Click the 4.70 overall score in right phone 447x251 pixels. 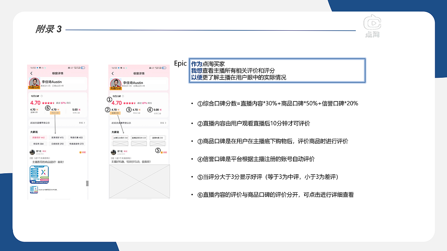117,103
